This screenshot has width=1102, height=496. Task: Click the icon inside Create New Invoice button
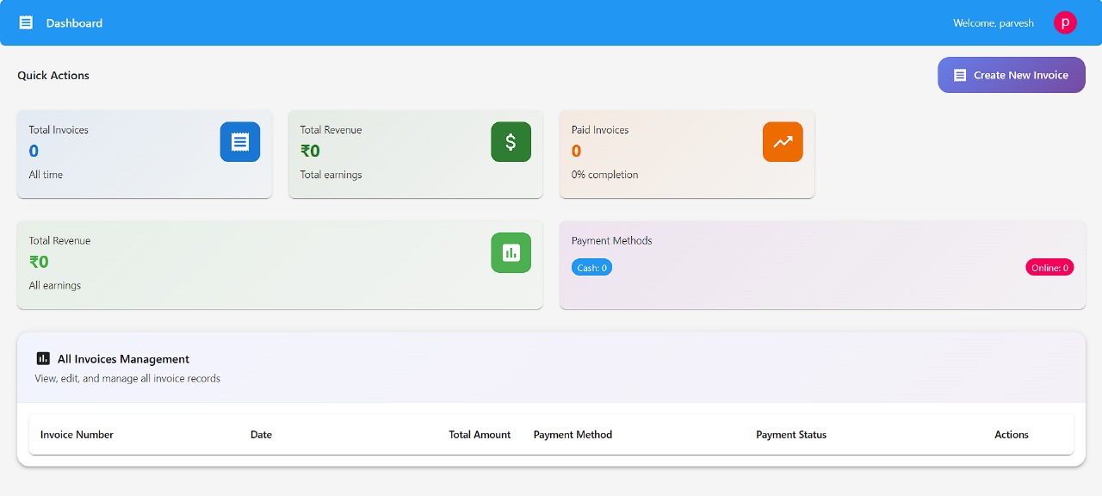pyautogui.click(x=960, y=76)
